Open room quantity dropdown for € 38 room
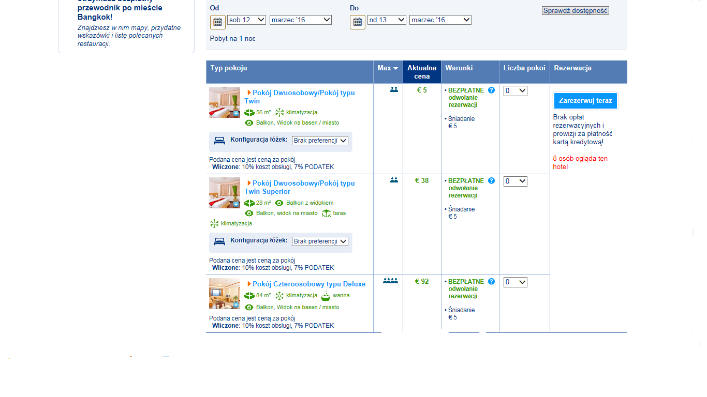Screen dimensions: 707x397 pos(515,181)
